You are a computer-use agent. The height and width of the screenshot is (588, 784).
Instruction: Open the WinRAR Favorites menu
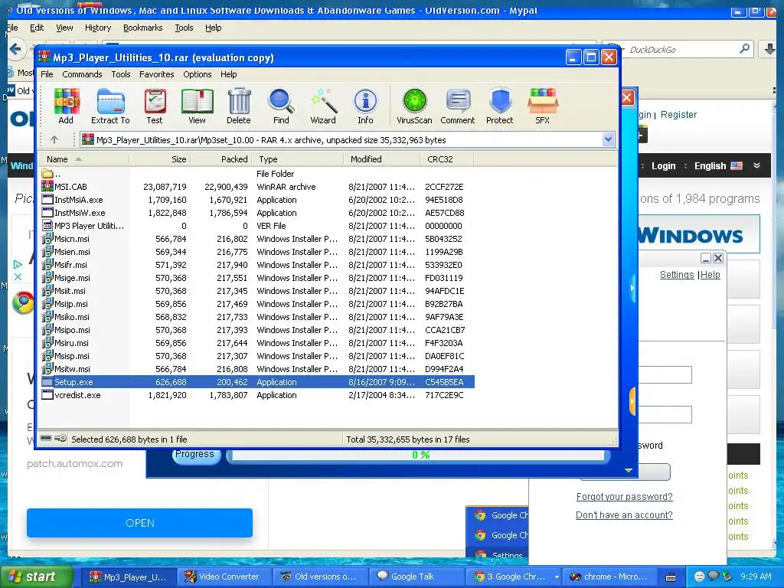pos(156,74)
